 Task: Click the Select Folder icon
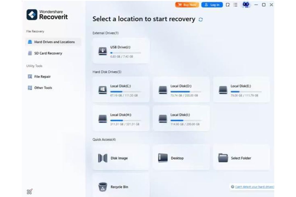223,158
